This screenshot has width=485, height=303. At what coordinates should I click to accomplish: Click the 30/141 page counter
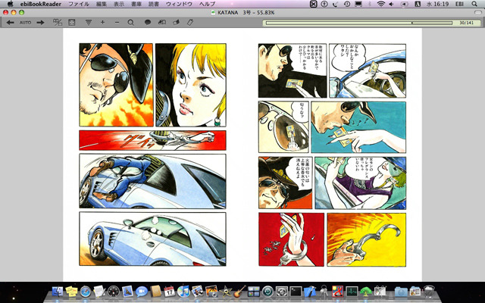[x=467, y=23]
